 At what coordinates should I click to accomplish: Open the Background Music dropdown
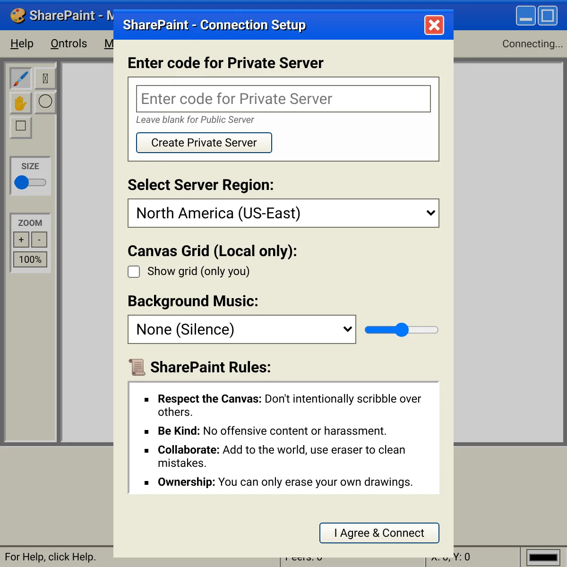click(x=242, y=329)
